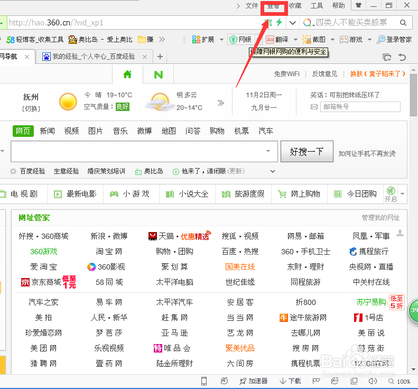Click the lightning speed-mode icon in address bar

[x=279, y=22]
